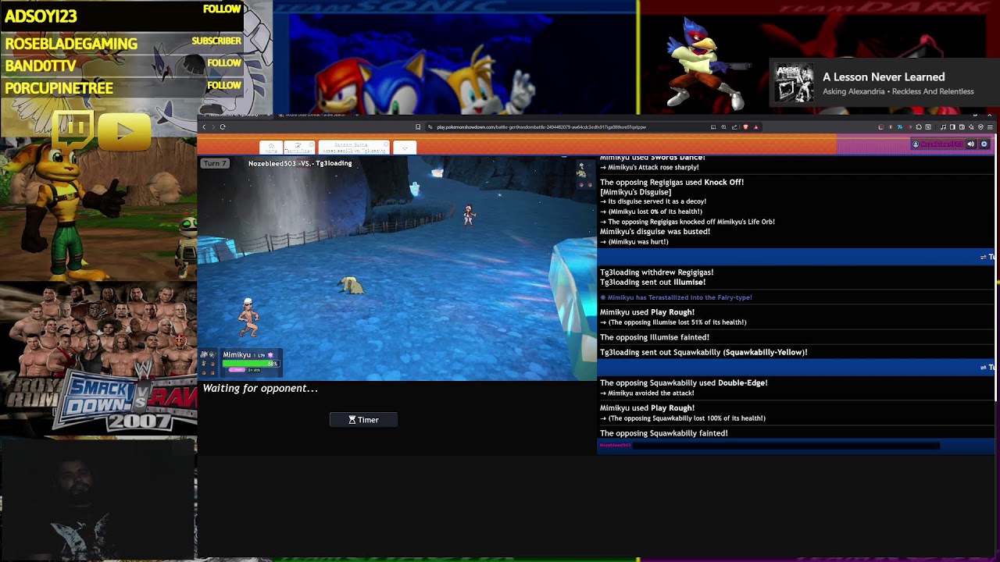Screen dimensions: 1000x562
Task: Go back with the browser back arrow
Action: (x=204, y=126)
